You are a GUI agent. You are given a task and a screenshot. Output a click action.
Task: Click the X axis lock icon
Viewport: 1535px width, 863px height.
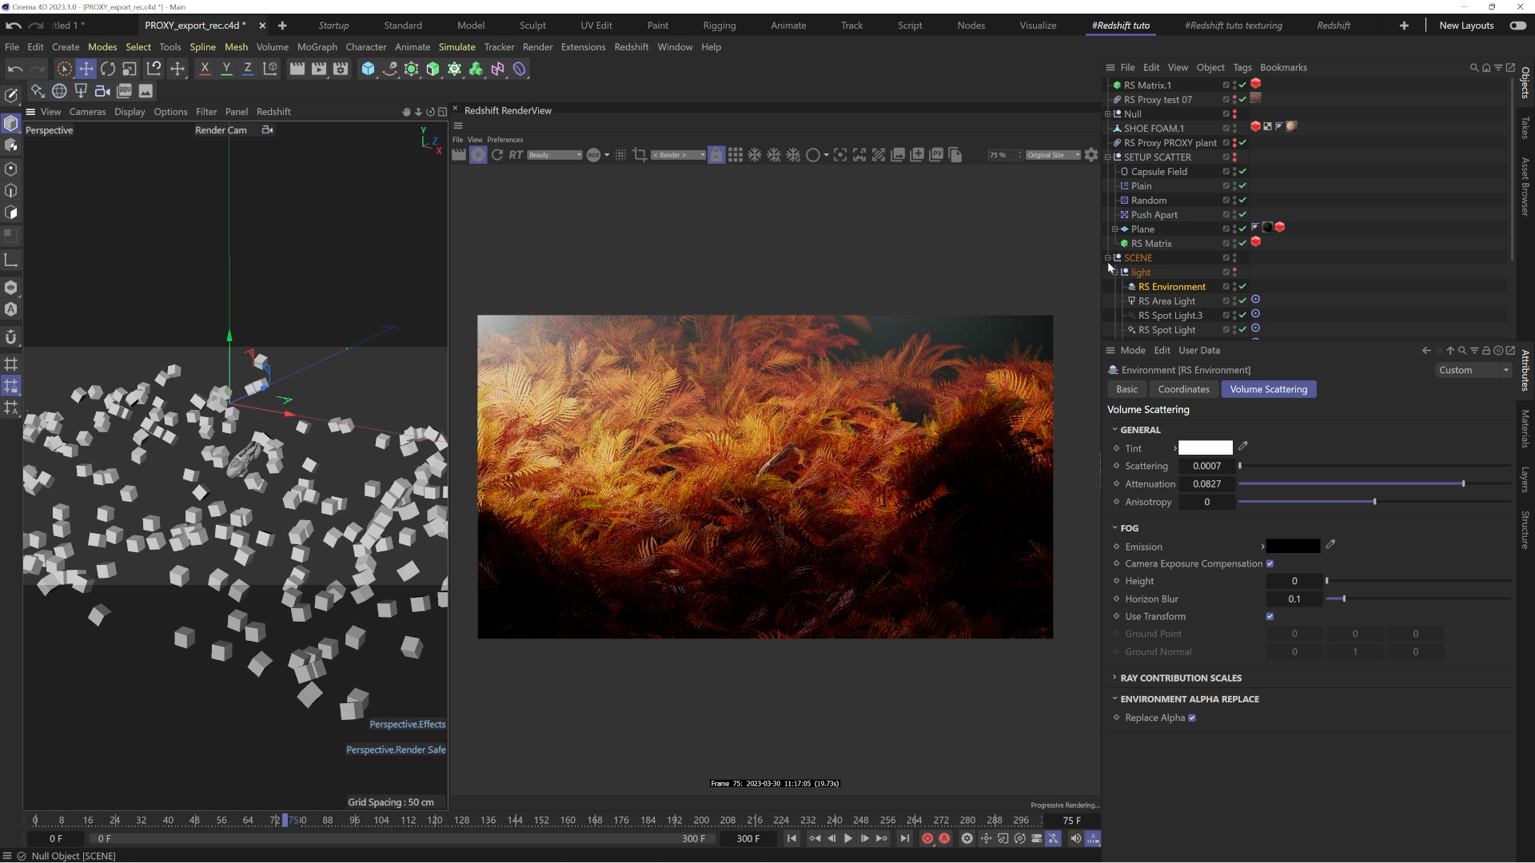[x=205, y=69]
